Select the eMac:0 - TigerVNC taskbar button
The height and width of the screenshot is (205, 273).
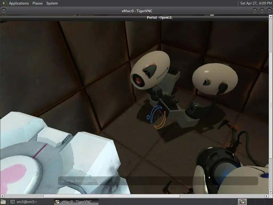point(77,202)
